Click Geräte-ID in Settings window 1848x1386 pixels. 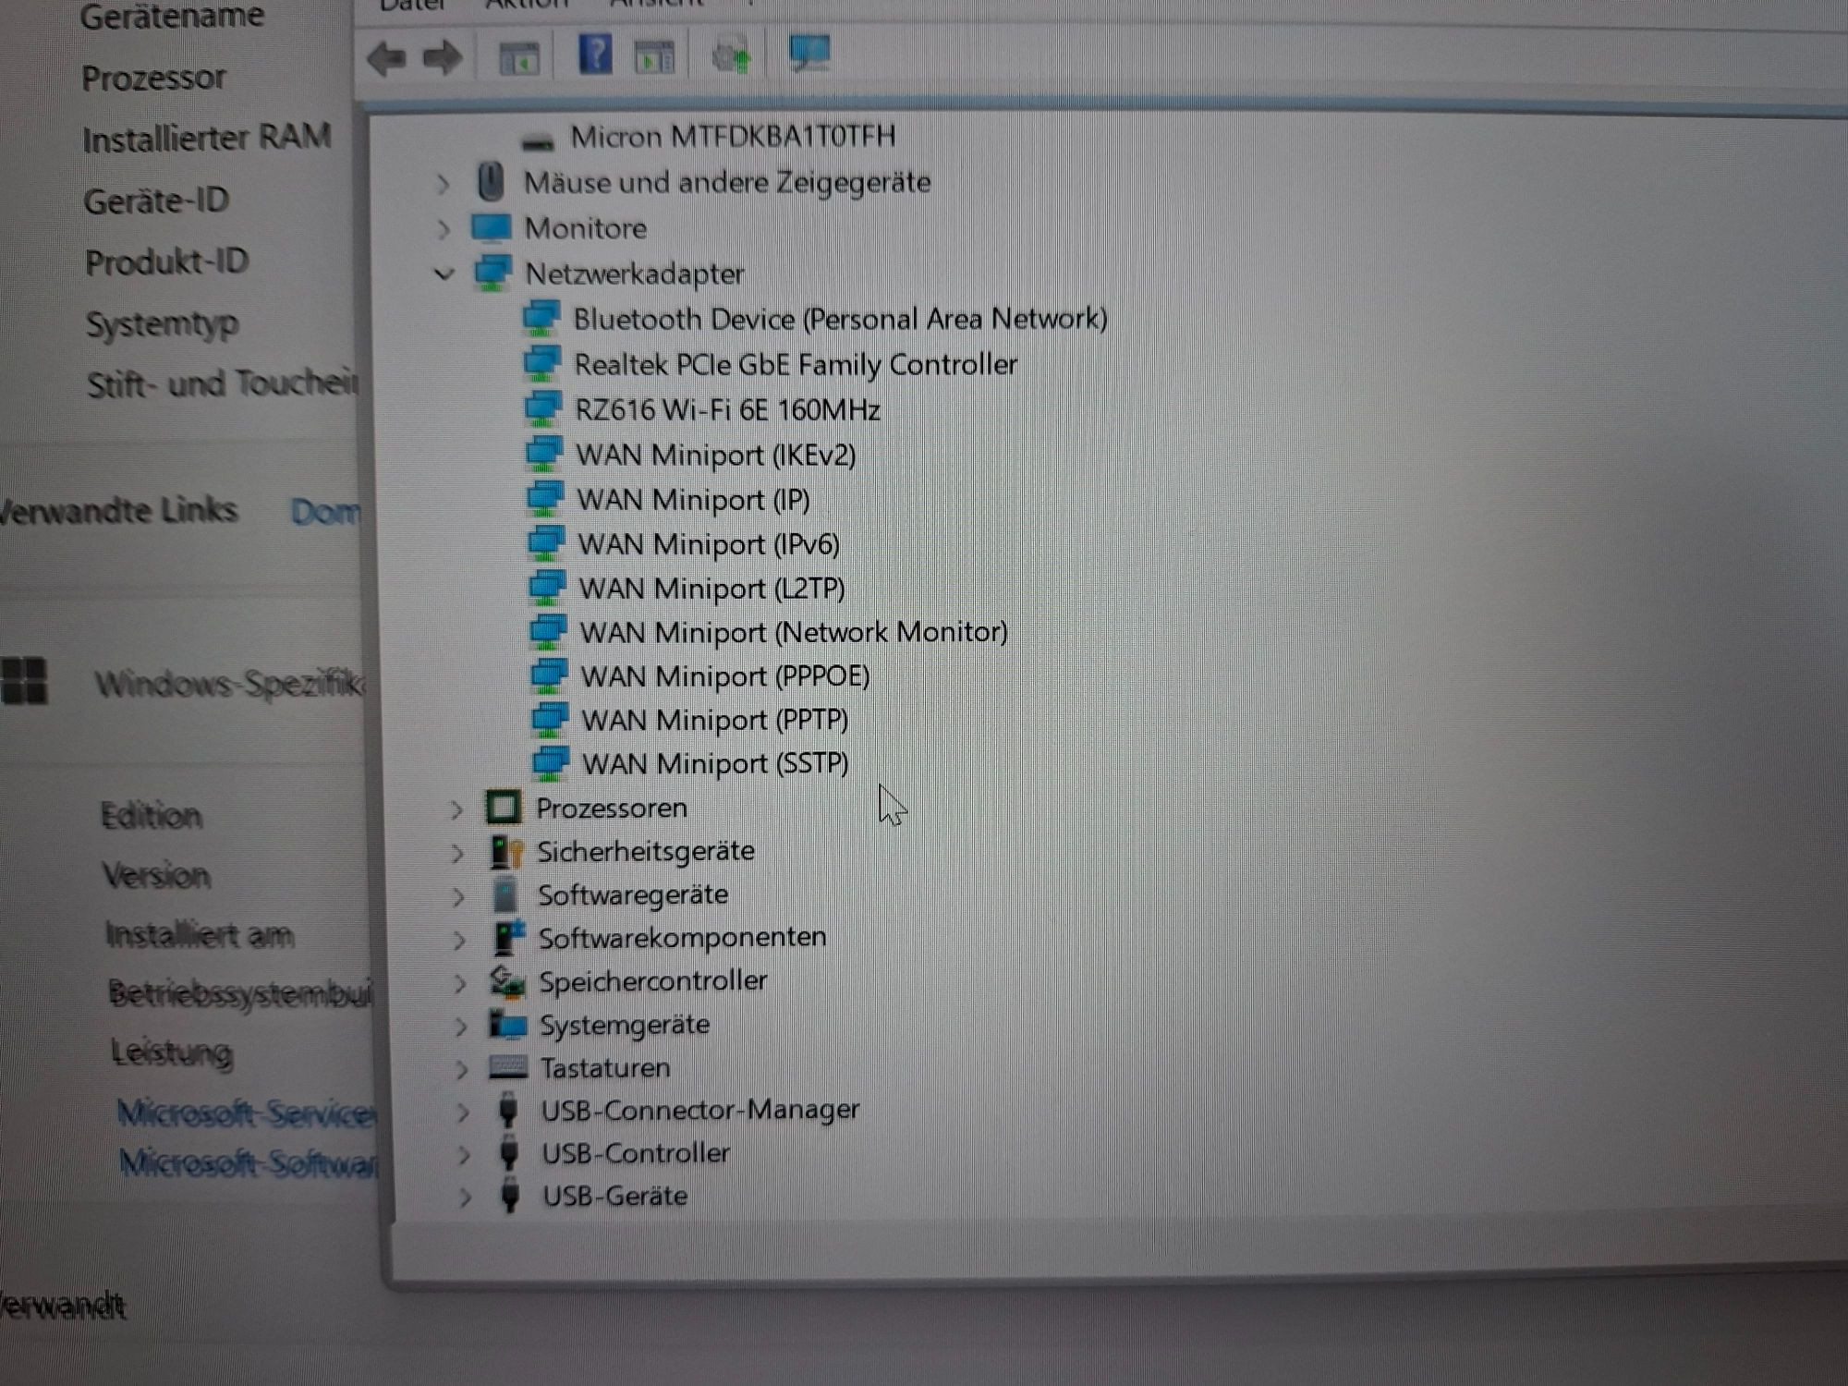tap(156, 201)
